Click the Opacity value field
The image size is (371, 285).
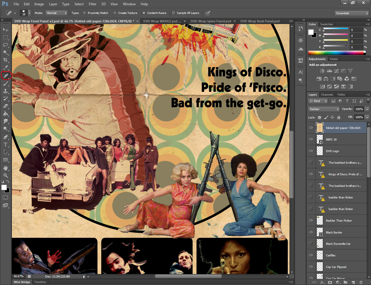pyautogui.click(x=359, y=109)
